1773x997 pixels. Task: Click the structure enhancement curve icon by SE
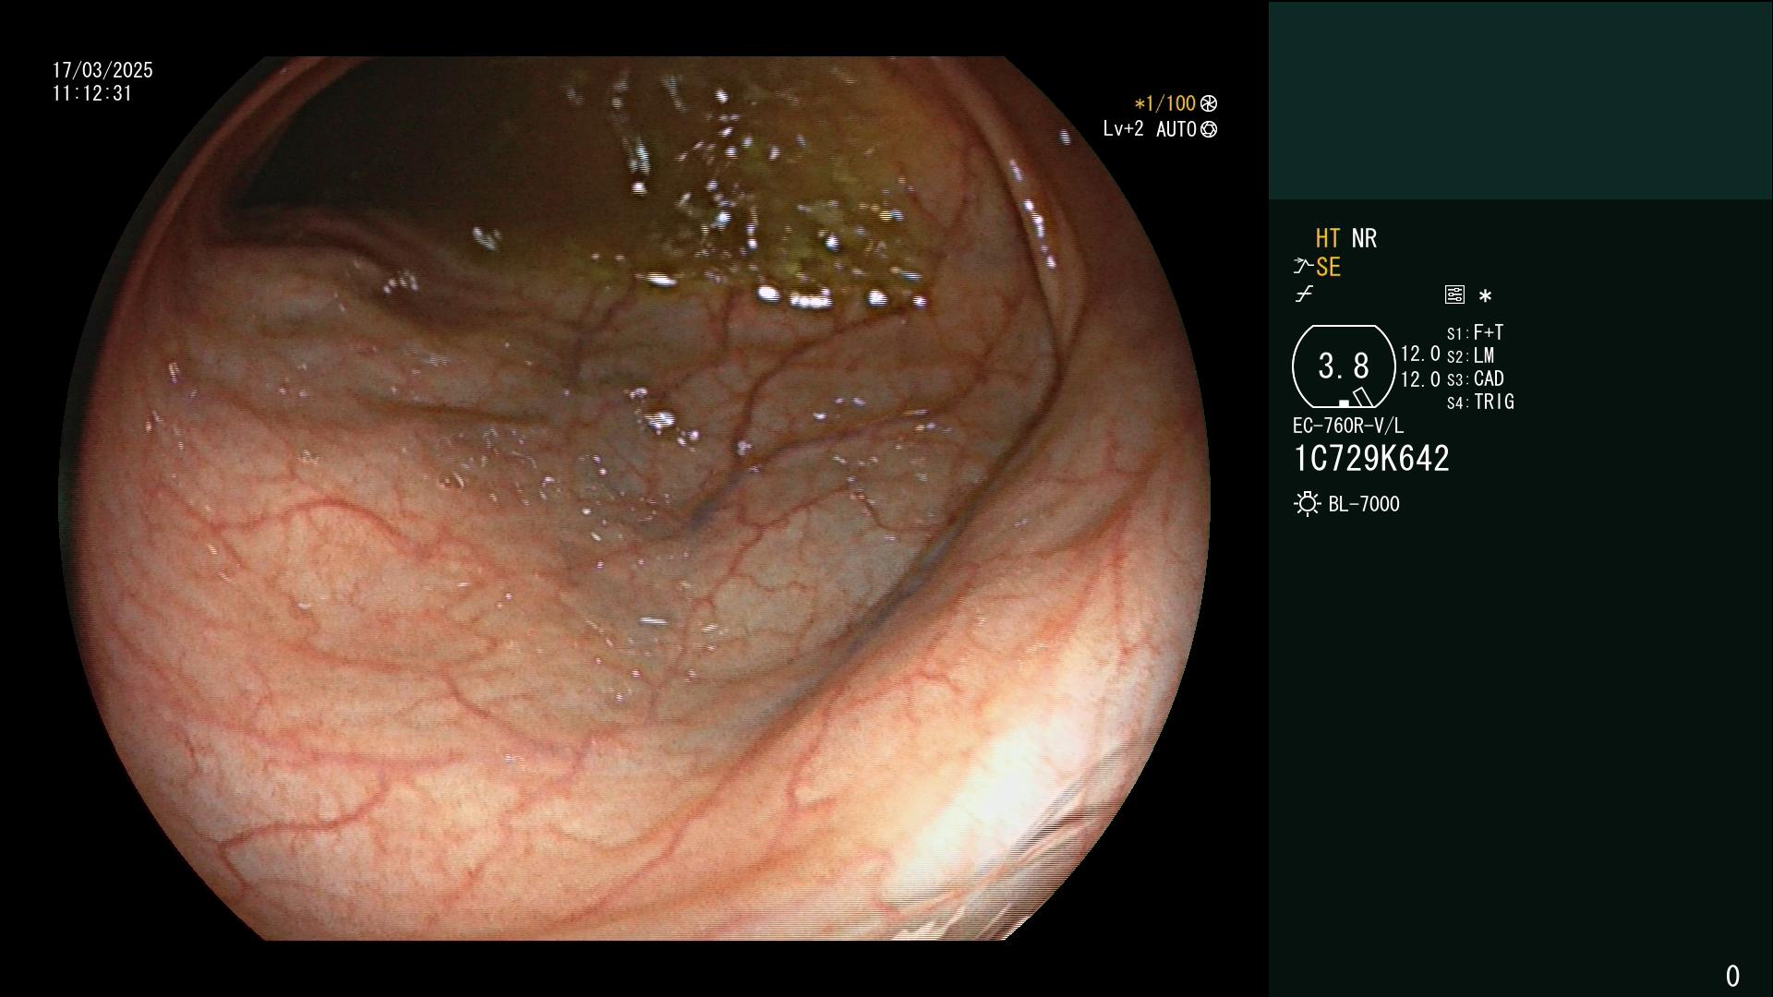pos(1303,267)
